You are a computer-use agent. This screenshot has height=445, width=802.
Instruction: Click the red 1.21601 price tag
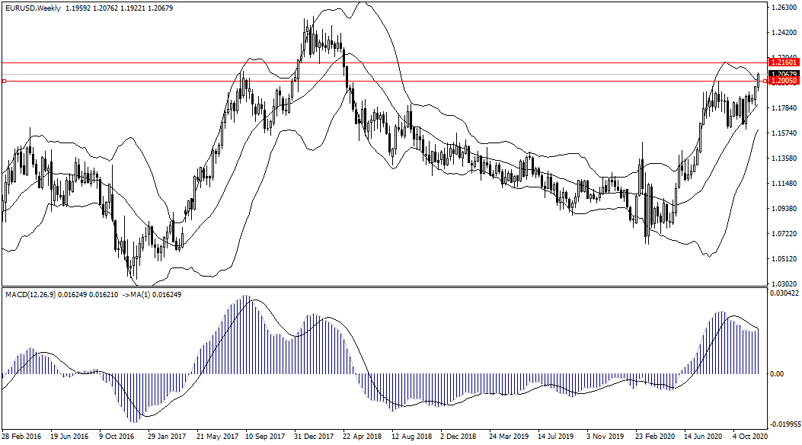pyautogui.click(x=784, y=62)
